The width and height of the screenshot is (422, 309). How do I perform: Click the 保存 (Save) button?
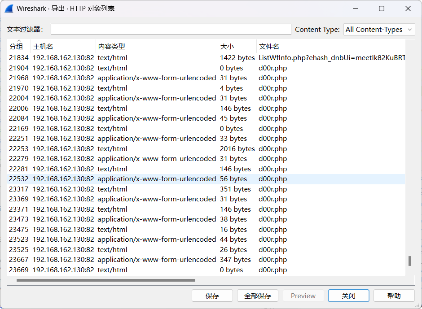[212, 296]
